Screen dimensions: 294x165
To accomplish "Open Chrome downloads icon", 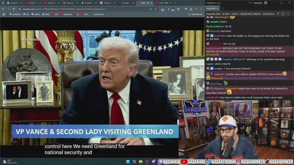I will (x=191, y=9).
